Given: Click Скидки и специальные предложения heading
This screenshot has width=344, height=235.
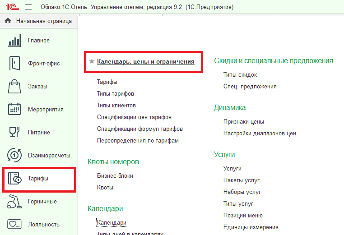Looking at the screenshot, I should (x=274, y=61).
